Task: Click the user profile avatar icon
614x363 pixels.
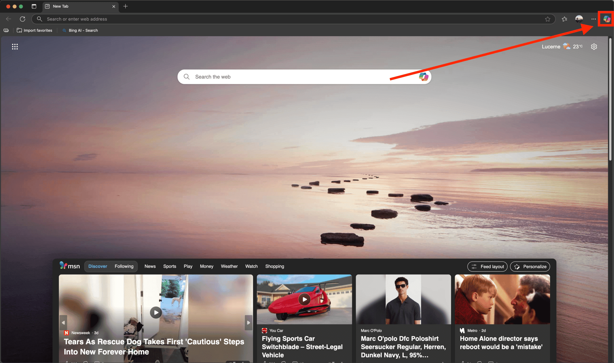Action: tap(579, 19)
